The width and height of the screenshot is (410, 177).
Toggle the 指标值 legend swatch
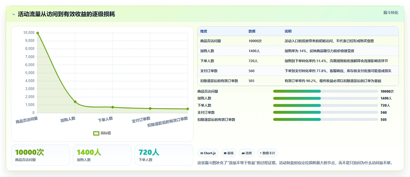(96, 133)
